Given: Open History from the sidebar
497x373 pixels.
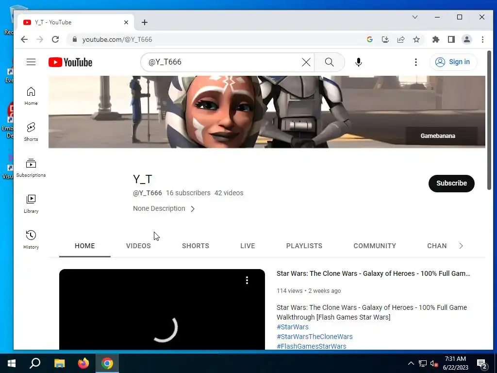Looking at the screenshot, I should tap(31, 240).
